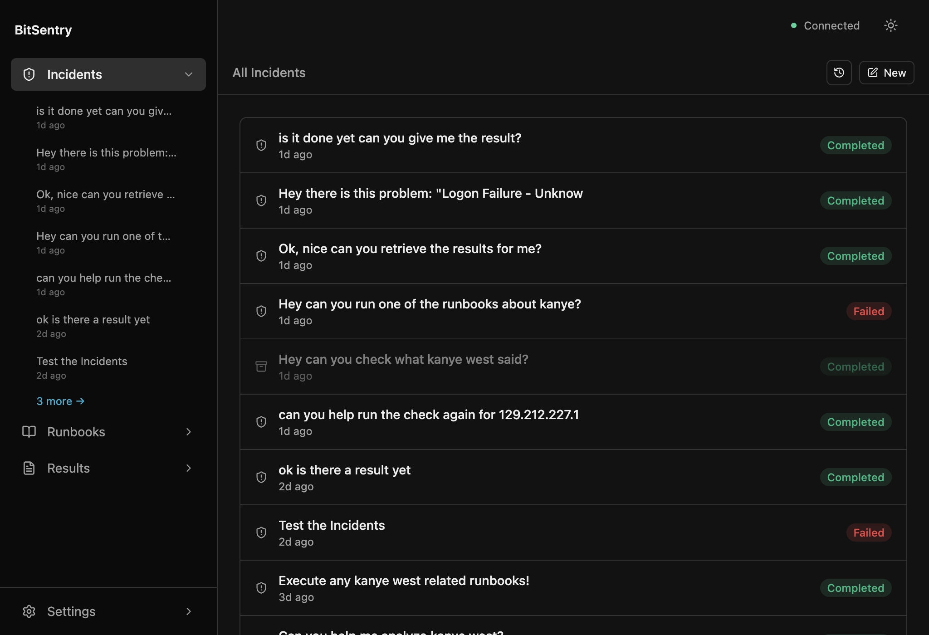Click the New button
The width and height of the screenshot is (929, 635).
click(886, 72)
